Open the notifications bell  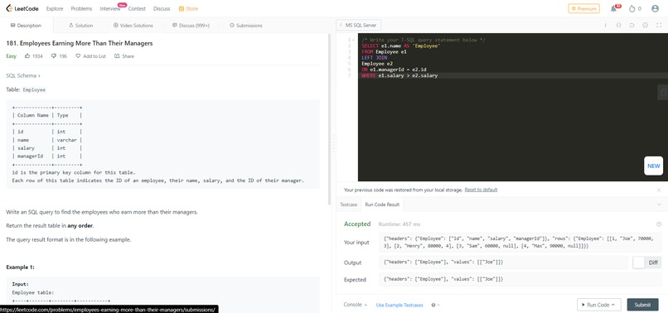[614, 8]
